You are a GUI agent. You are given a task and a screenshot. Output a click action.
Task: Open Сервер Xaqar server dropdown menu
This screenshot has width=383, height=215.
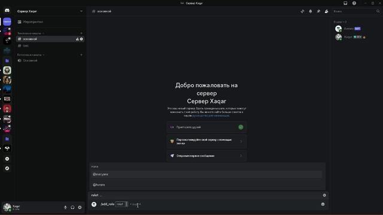50,11
